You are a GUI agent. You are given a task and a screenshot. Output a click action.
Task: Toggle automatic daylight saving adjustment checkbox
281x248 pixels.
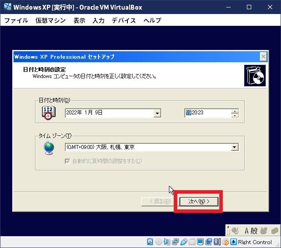click(x=67, y=161)
